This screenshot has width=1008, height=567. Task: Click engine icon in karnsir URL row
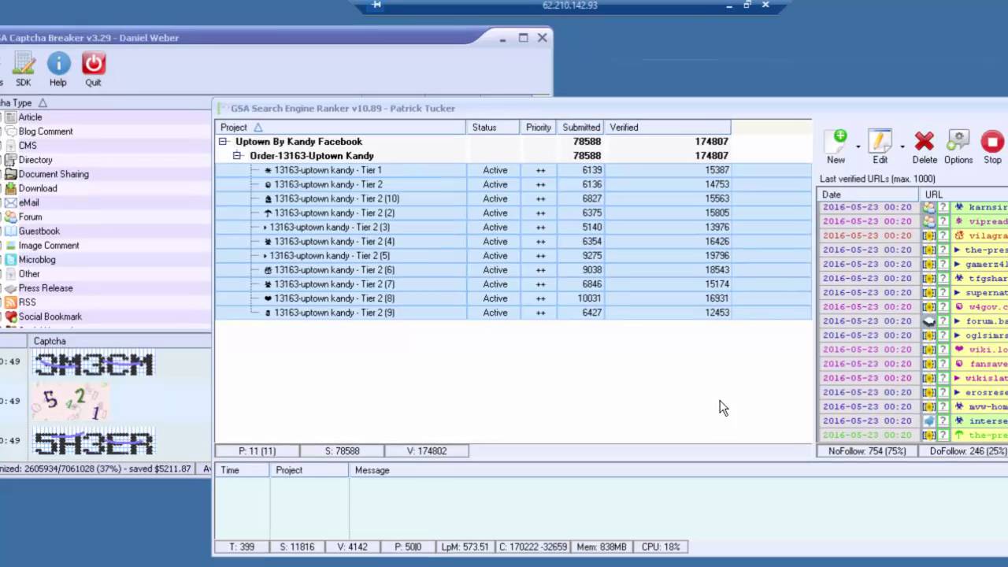coord(929,207)
